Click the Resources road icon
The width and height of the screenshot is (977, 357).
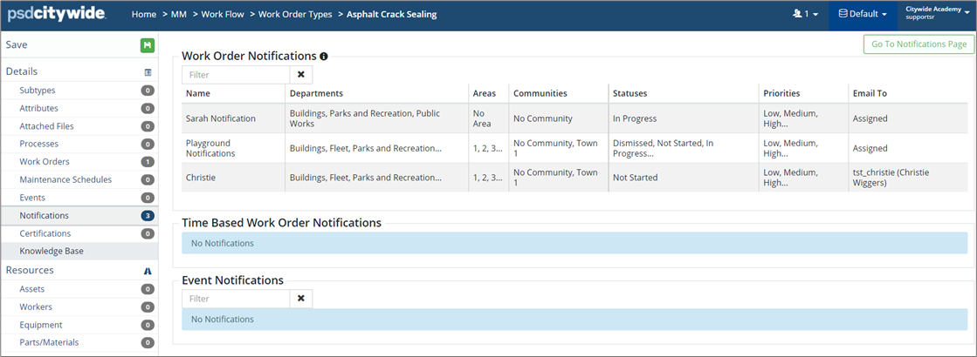tap(148, 271)
